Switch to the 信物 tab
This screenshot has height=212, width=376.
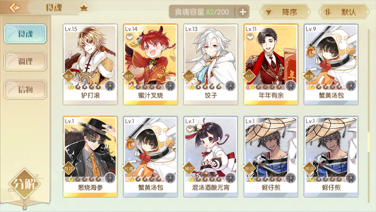[x=25, y=90]
